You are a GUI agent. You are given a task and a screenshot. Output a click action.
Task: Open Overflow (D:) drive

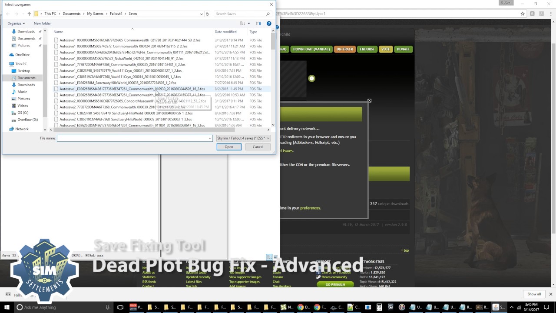(x=27, y=120)
